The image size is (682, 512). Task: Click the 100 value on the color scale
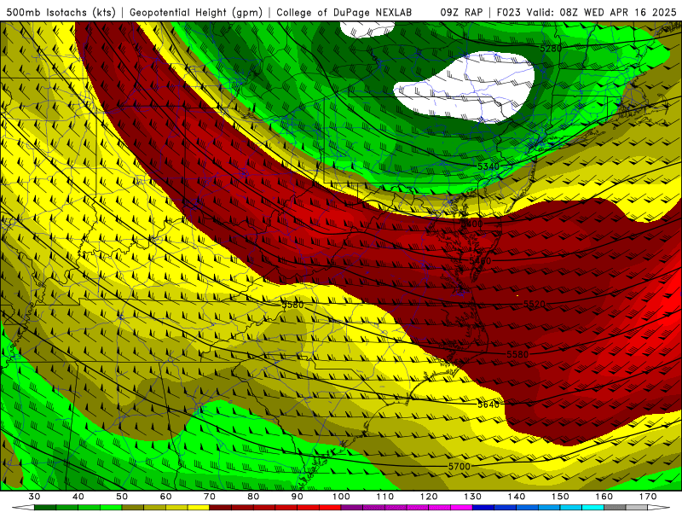coord(341,497)
